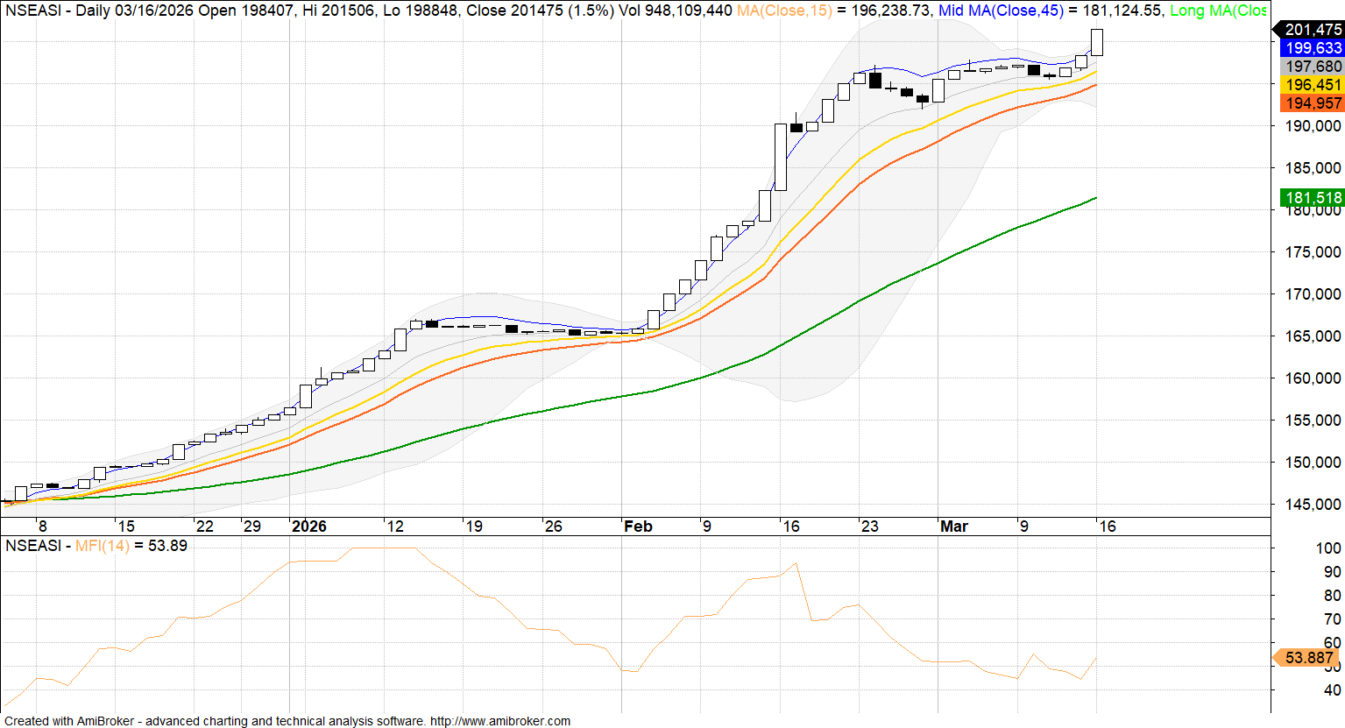Click the Mar month marker on date axis
The image size is (1345, 728).
click(953, 527)
